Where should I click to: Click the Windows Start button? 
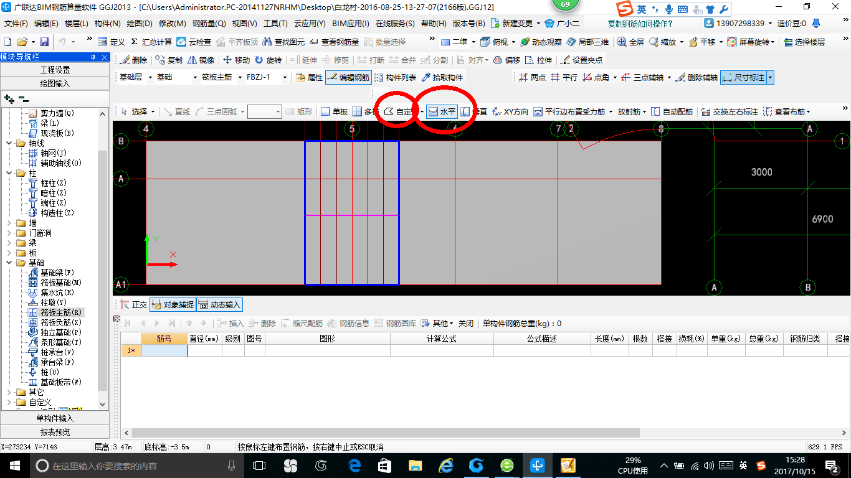14,465
